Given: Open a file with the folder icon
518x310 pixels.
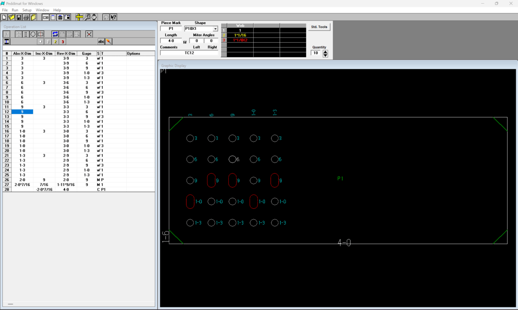Looking at the screenshot, I should pos(11,17).
